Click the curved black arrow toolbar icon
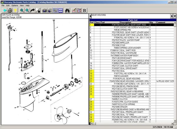Image resolution: width=177 pixels, height=129 pixels. pos(33,11)
